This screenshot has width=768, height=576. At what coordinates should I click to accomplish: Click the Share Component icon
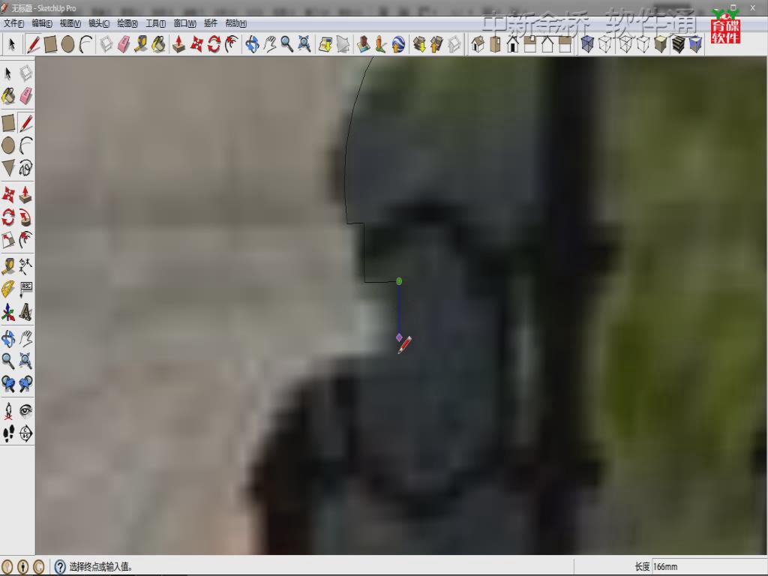coord(454,44)
